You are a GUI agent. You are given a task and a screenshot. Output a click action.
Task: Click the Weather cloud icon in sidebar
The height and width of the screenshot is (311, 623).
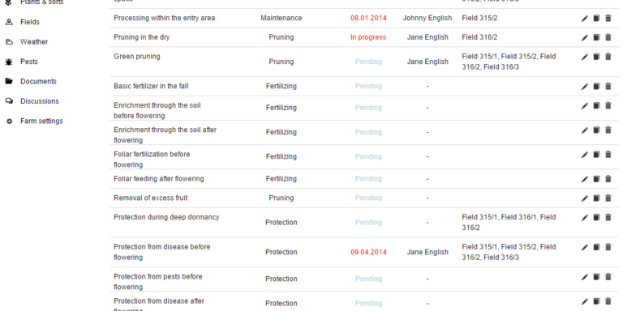pos(9,41)
